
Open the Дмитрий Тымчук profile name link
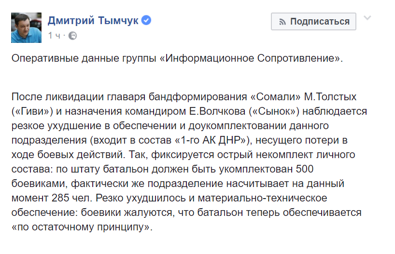pyautogui.click(x=93, y=20)
